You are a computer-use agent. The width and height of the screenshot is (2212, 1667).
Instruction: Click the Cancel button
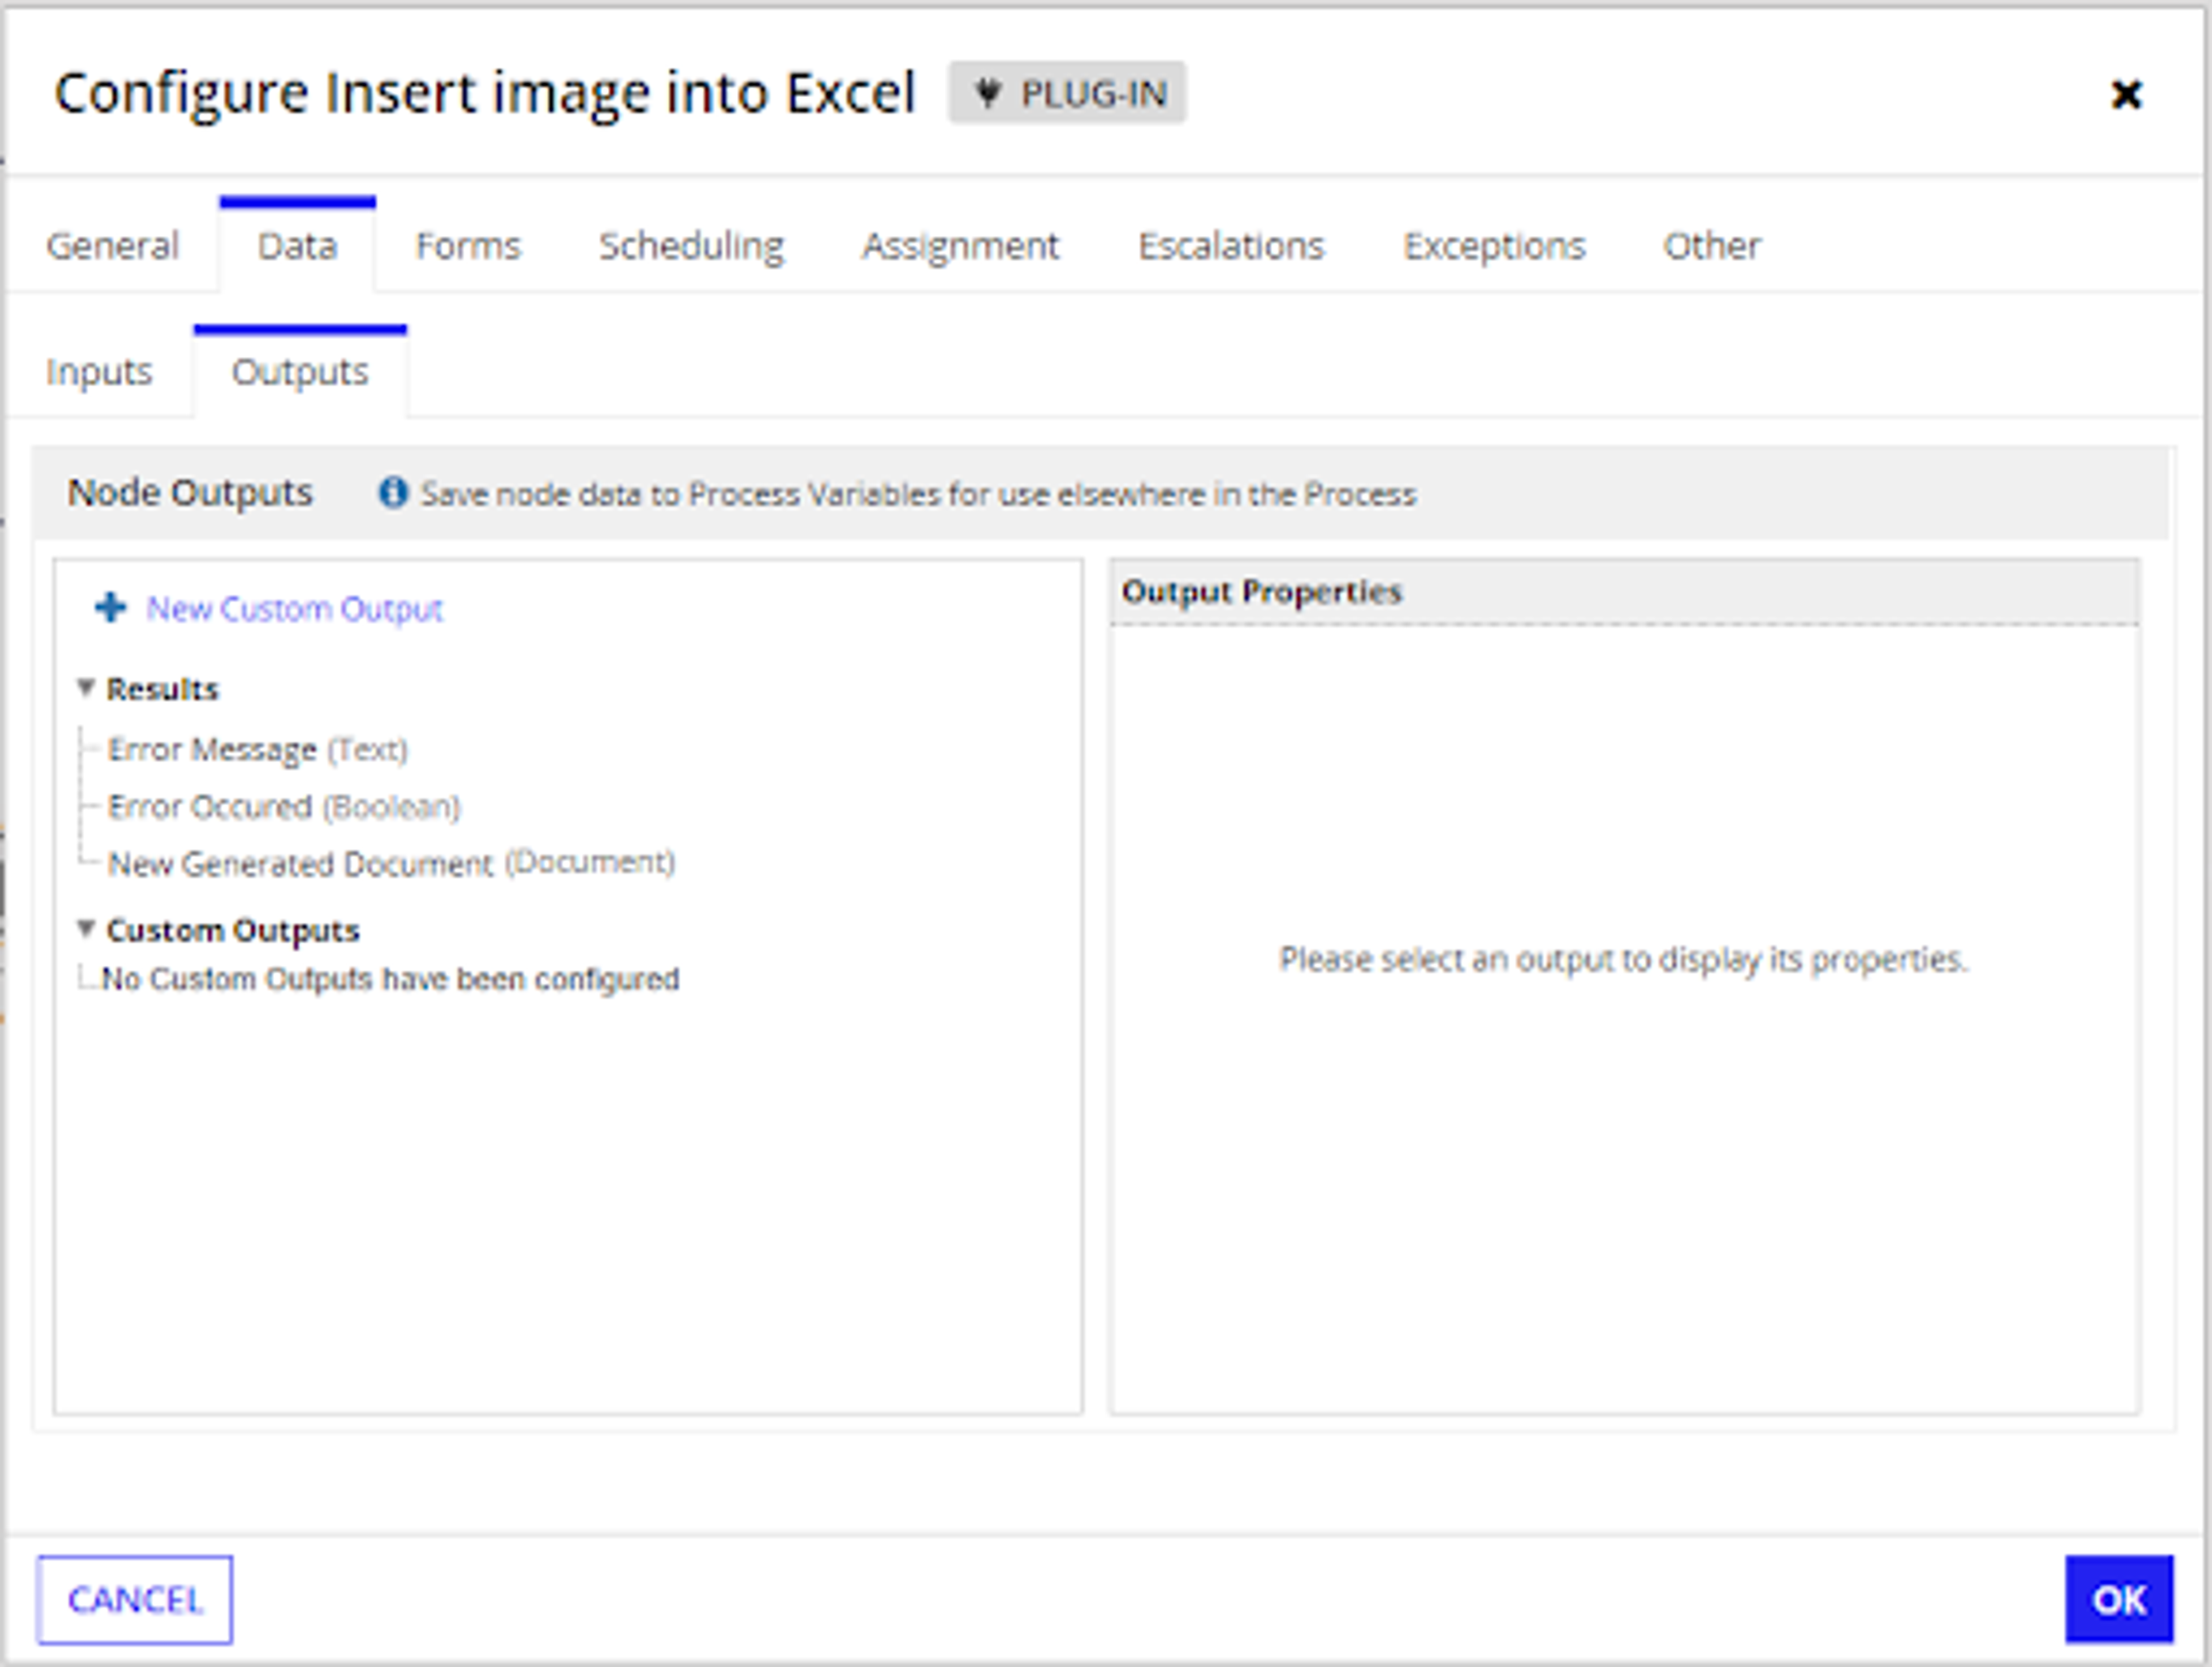pyautogui.click(x=135, y=1600)
